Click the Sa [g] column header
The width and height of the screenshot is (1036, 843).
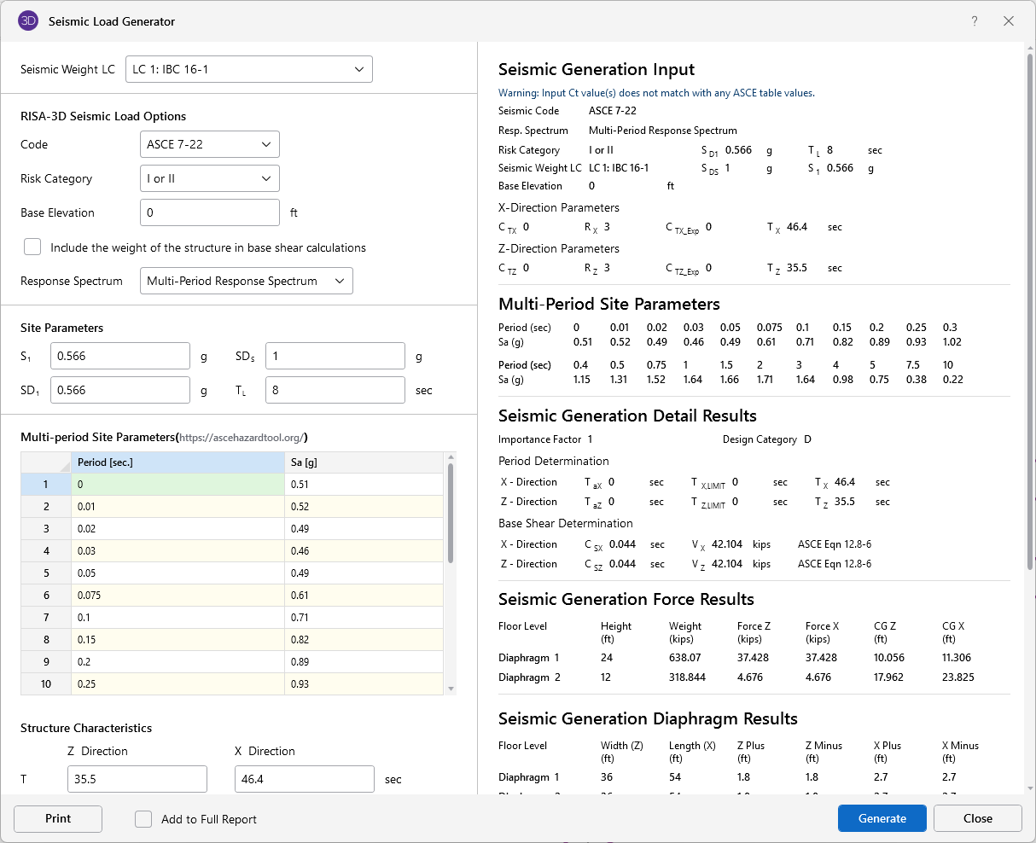tap(364, 462)
